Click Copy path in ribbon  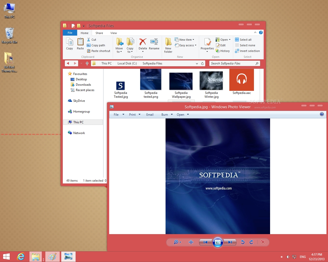(x=96, y=45)
